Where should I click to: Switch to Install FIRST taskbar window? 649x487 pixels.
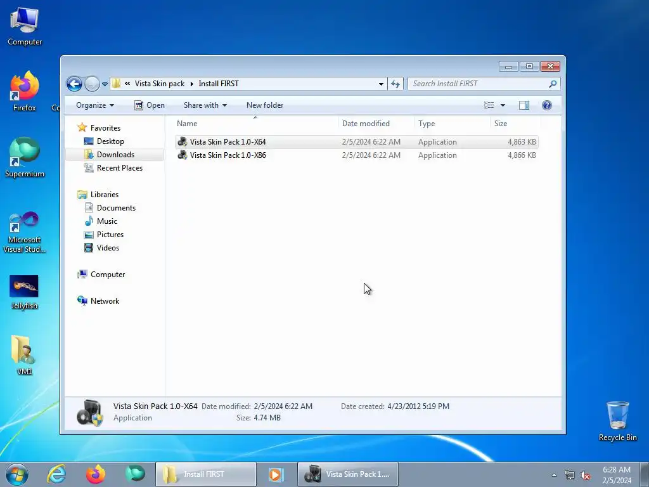[206, 474]
